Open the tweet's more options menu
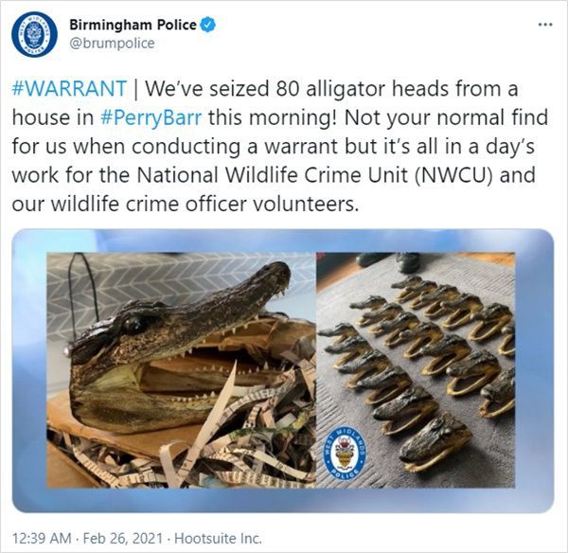Viewport: 568px width, 553px height. [x=543, y=24]
